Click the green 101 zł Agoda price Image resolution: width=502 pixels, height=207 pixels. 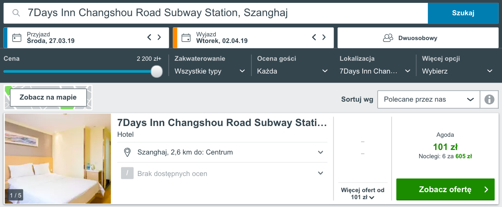pyautogui.click(x=445, y=147)
